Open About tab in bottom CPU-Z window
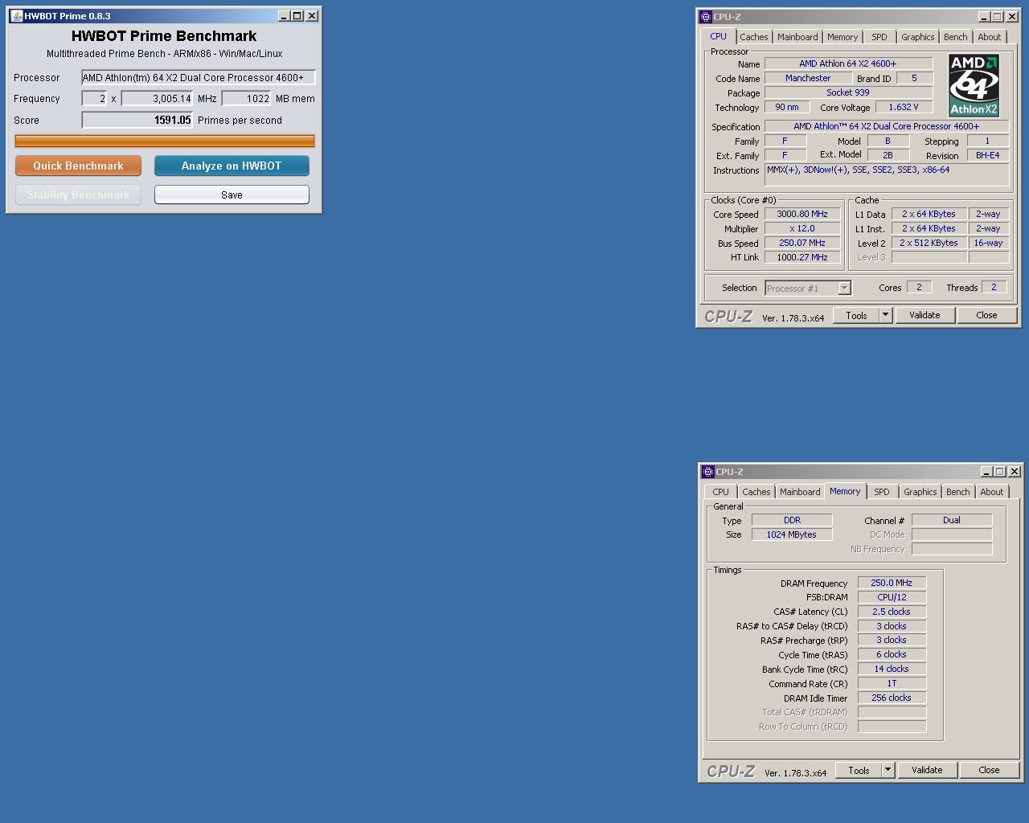Viewport: 1029px width, 823px height. tap(992, 492)
